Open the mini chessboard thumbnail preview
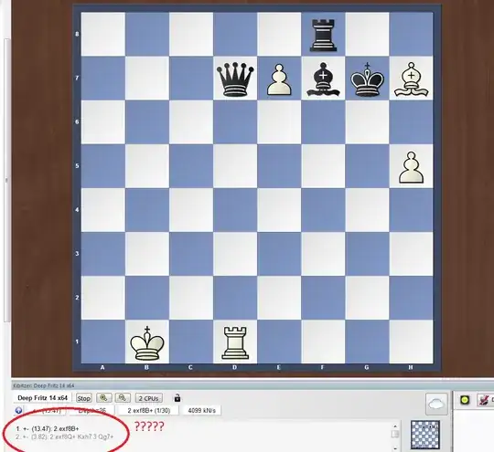The image size is (494, 452). point(425,435)
